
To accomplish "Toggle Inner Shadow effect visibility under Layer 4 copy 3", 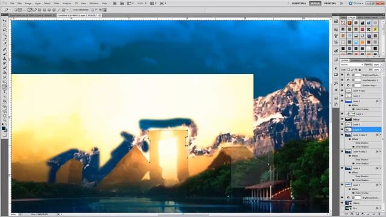I will (353, 146).
